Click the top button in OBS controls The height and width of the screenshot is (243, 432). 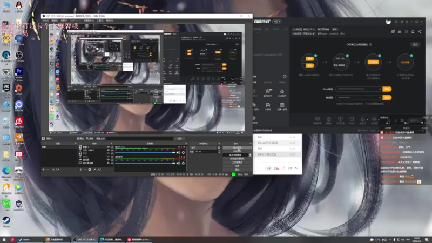point(237,147)
